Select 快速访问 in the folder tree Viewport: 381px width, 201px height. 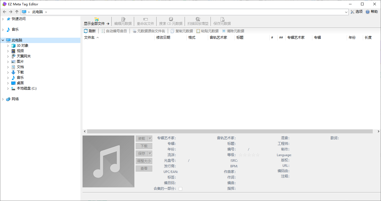(19, 19)
